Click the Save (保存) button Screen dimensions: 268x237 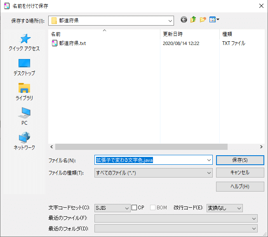240,160
